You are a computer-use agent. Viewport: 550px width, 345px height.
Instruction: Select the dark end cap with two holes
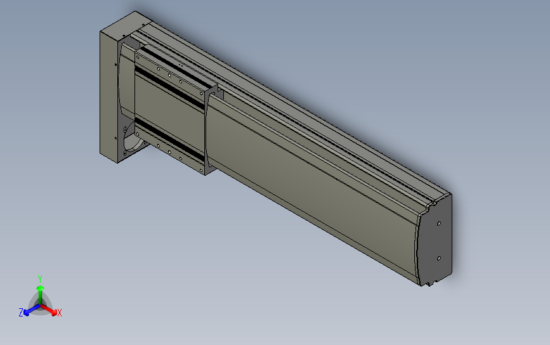(x=435, y=242)
